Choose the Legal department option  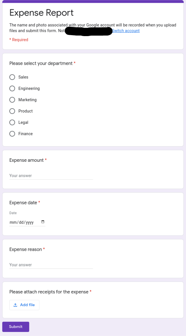coord(12,122)
